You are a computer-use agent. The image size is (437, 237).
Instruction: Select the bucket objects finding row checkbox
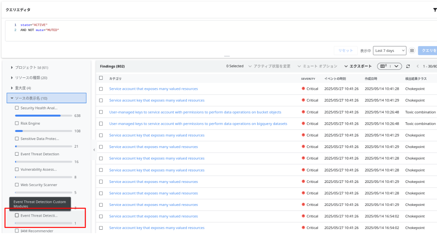point(101,112)
